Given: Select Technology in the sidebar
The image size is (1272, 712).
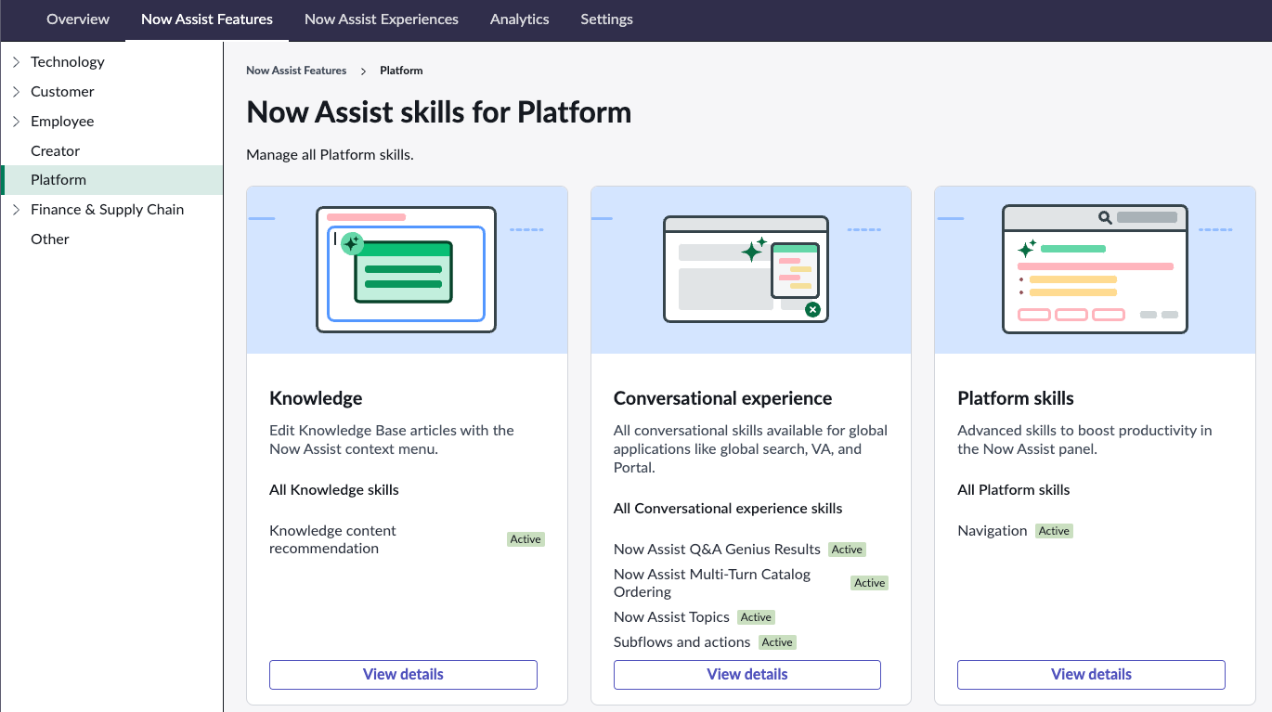Looking at the screenshot, I should pos(68,62).
